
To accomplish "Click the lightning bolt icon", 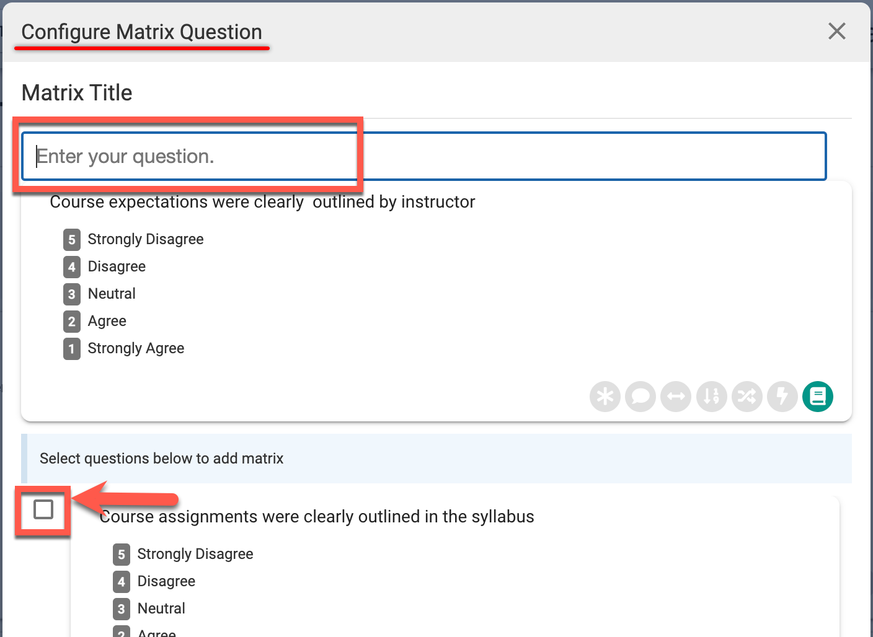I will [x=782, y=397].
